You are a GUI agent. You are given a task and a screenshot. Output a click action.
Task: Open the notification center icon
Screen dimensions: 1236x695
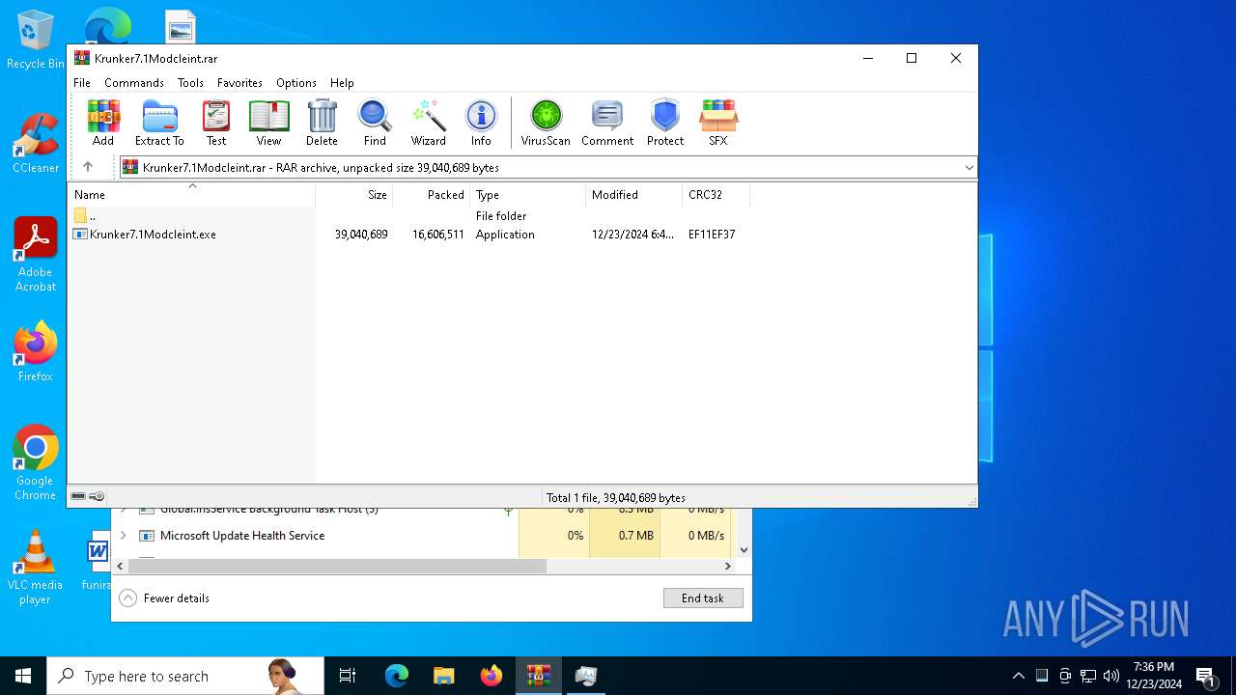click(x=1206, y=676)
